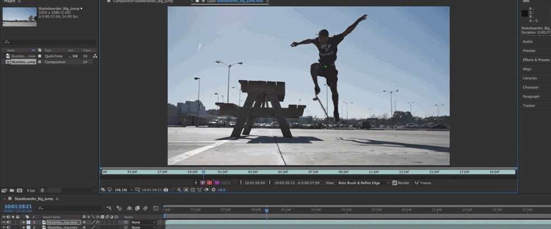Open magnification ratio dropdown 48.1%
The image size is (551, 229).
click(x=124, y=190)
